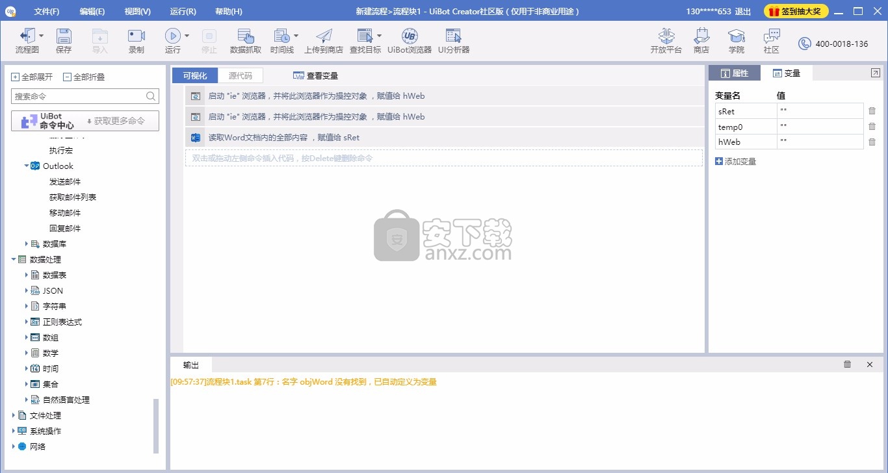Select the 输出 tab
The image size is (888, 473).
191,364
